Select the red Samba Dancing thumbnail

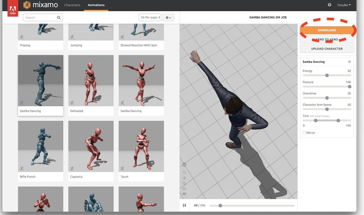click(x=141, y=81)
